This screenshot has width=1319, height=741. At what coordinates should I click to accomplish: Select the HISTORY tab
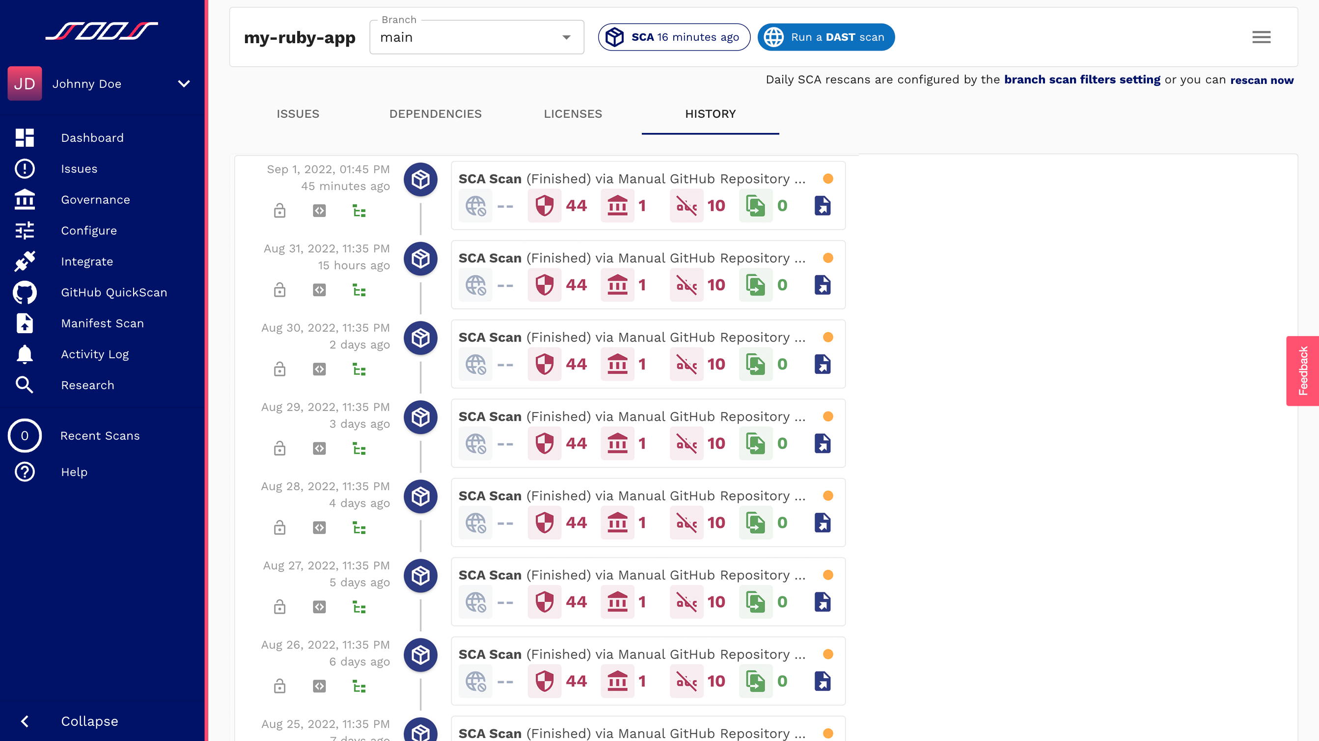[x=710, y=114]
